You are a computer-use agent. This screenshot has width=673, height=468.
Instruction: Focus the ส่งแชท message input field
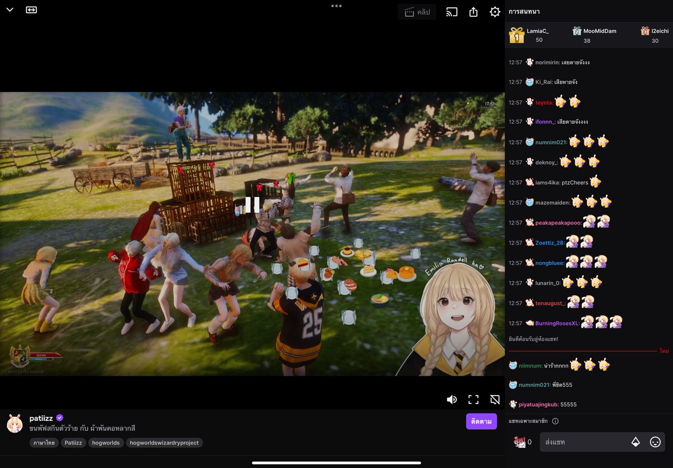583,442
